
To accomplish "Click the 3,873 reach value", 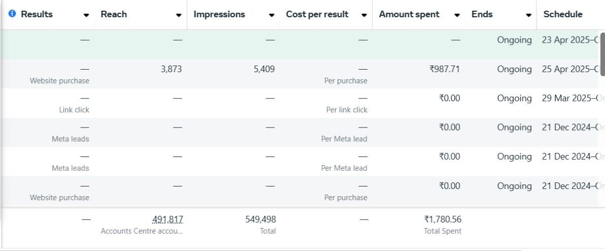I will tap(171, 69).
